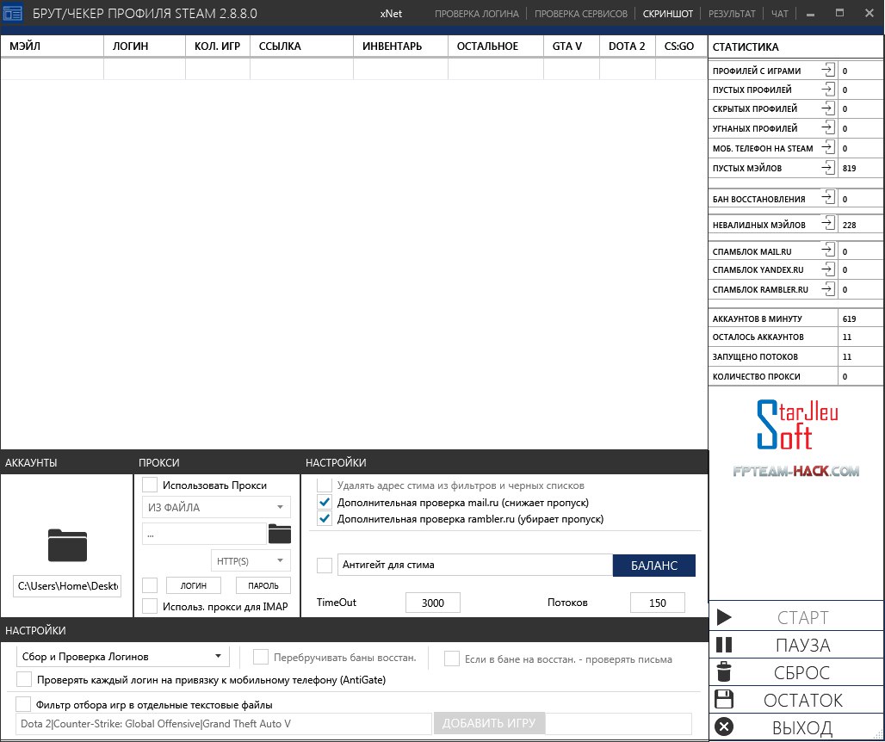
Task: Click the trash can icon beside СБРОС
Action: point(724,671)
